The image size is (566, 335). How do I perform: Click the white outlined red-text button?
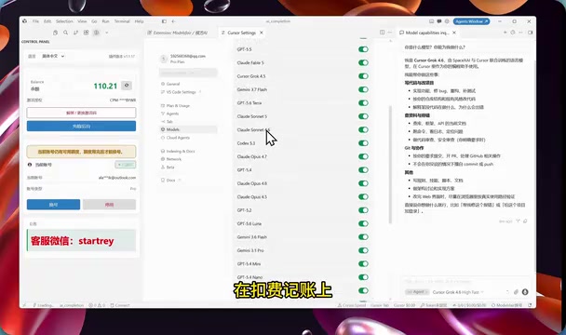coord(81,113)
